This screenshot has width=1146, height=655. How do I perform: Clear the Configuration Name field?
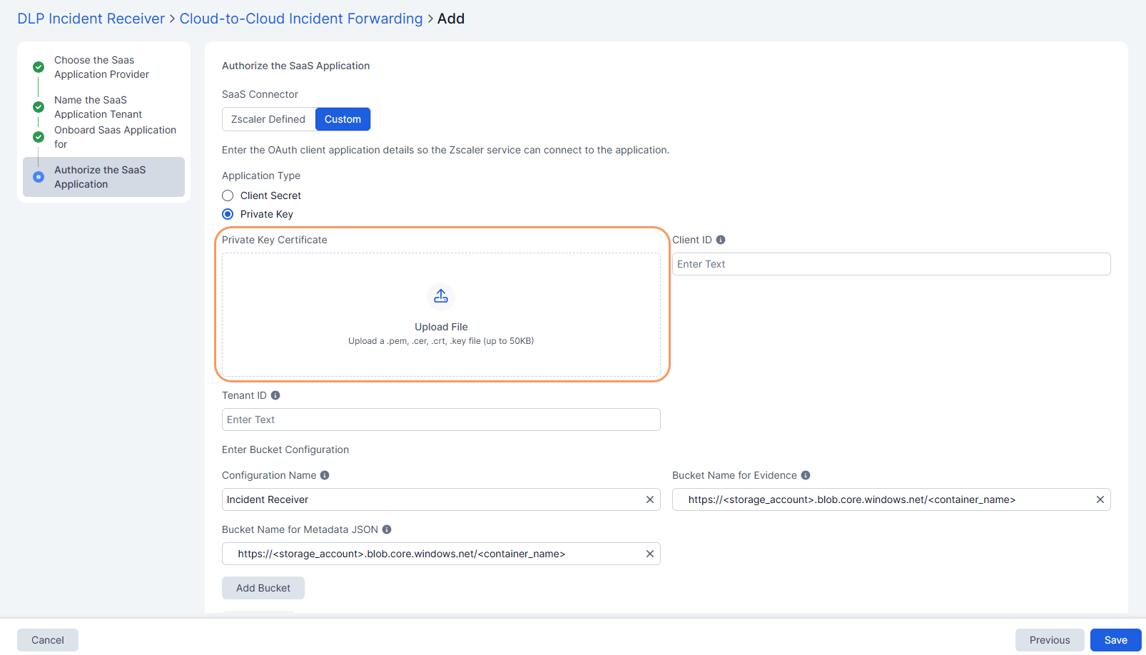click(x=650, y=499)
